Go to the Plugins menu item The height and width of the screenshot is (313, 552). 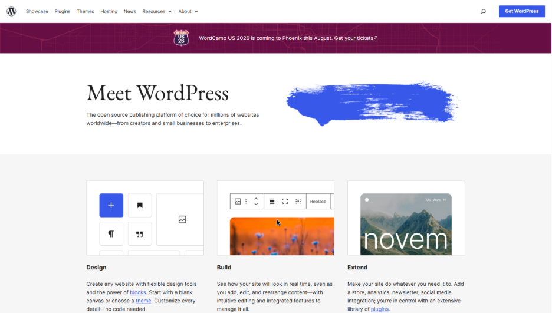click(63, 11)
